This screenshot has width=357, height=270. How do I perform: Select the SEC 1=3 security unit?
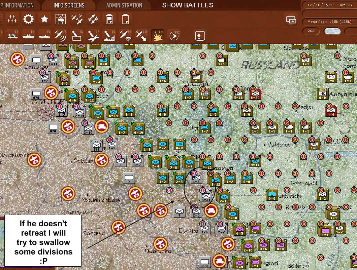tap(196, 77)
